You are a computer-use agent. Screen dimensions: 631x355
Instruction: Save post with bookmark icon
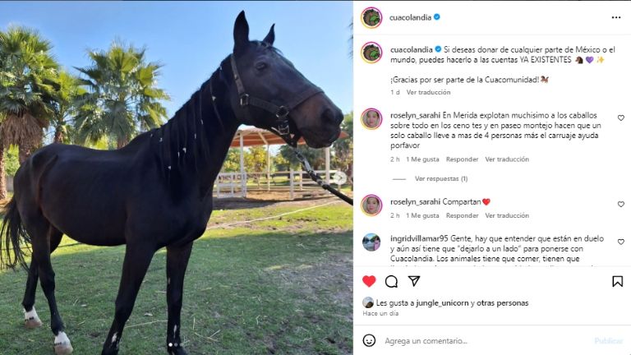617,281
